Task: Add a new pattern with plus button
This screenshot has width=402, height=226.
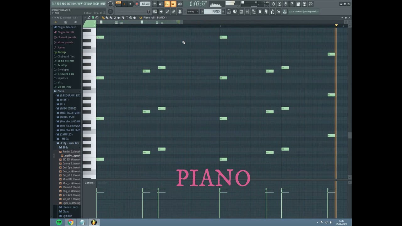Action: [x=223, y=12]
